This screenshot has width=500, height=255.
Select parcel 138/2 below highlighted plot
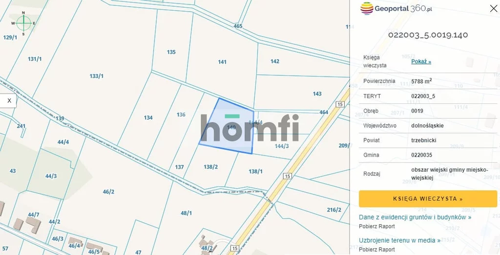pyautogui.click(x=211, y=166)
